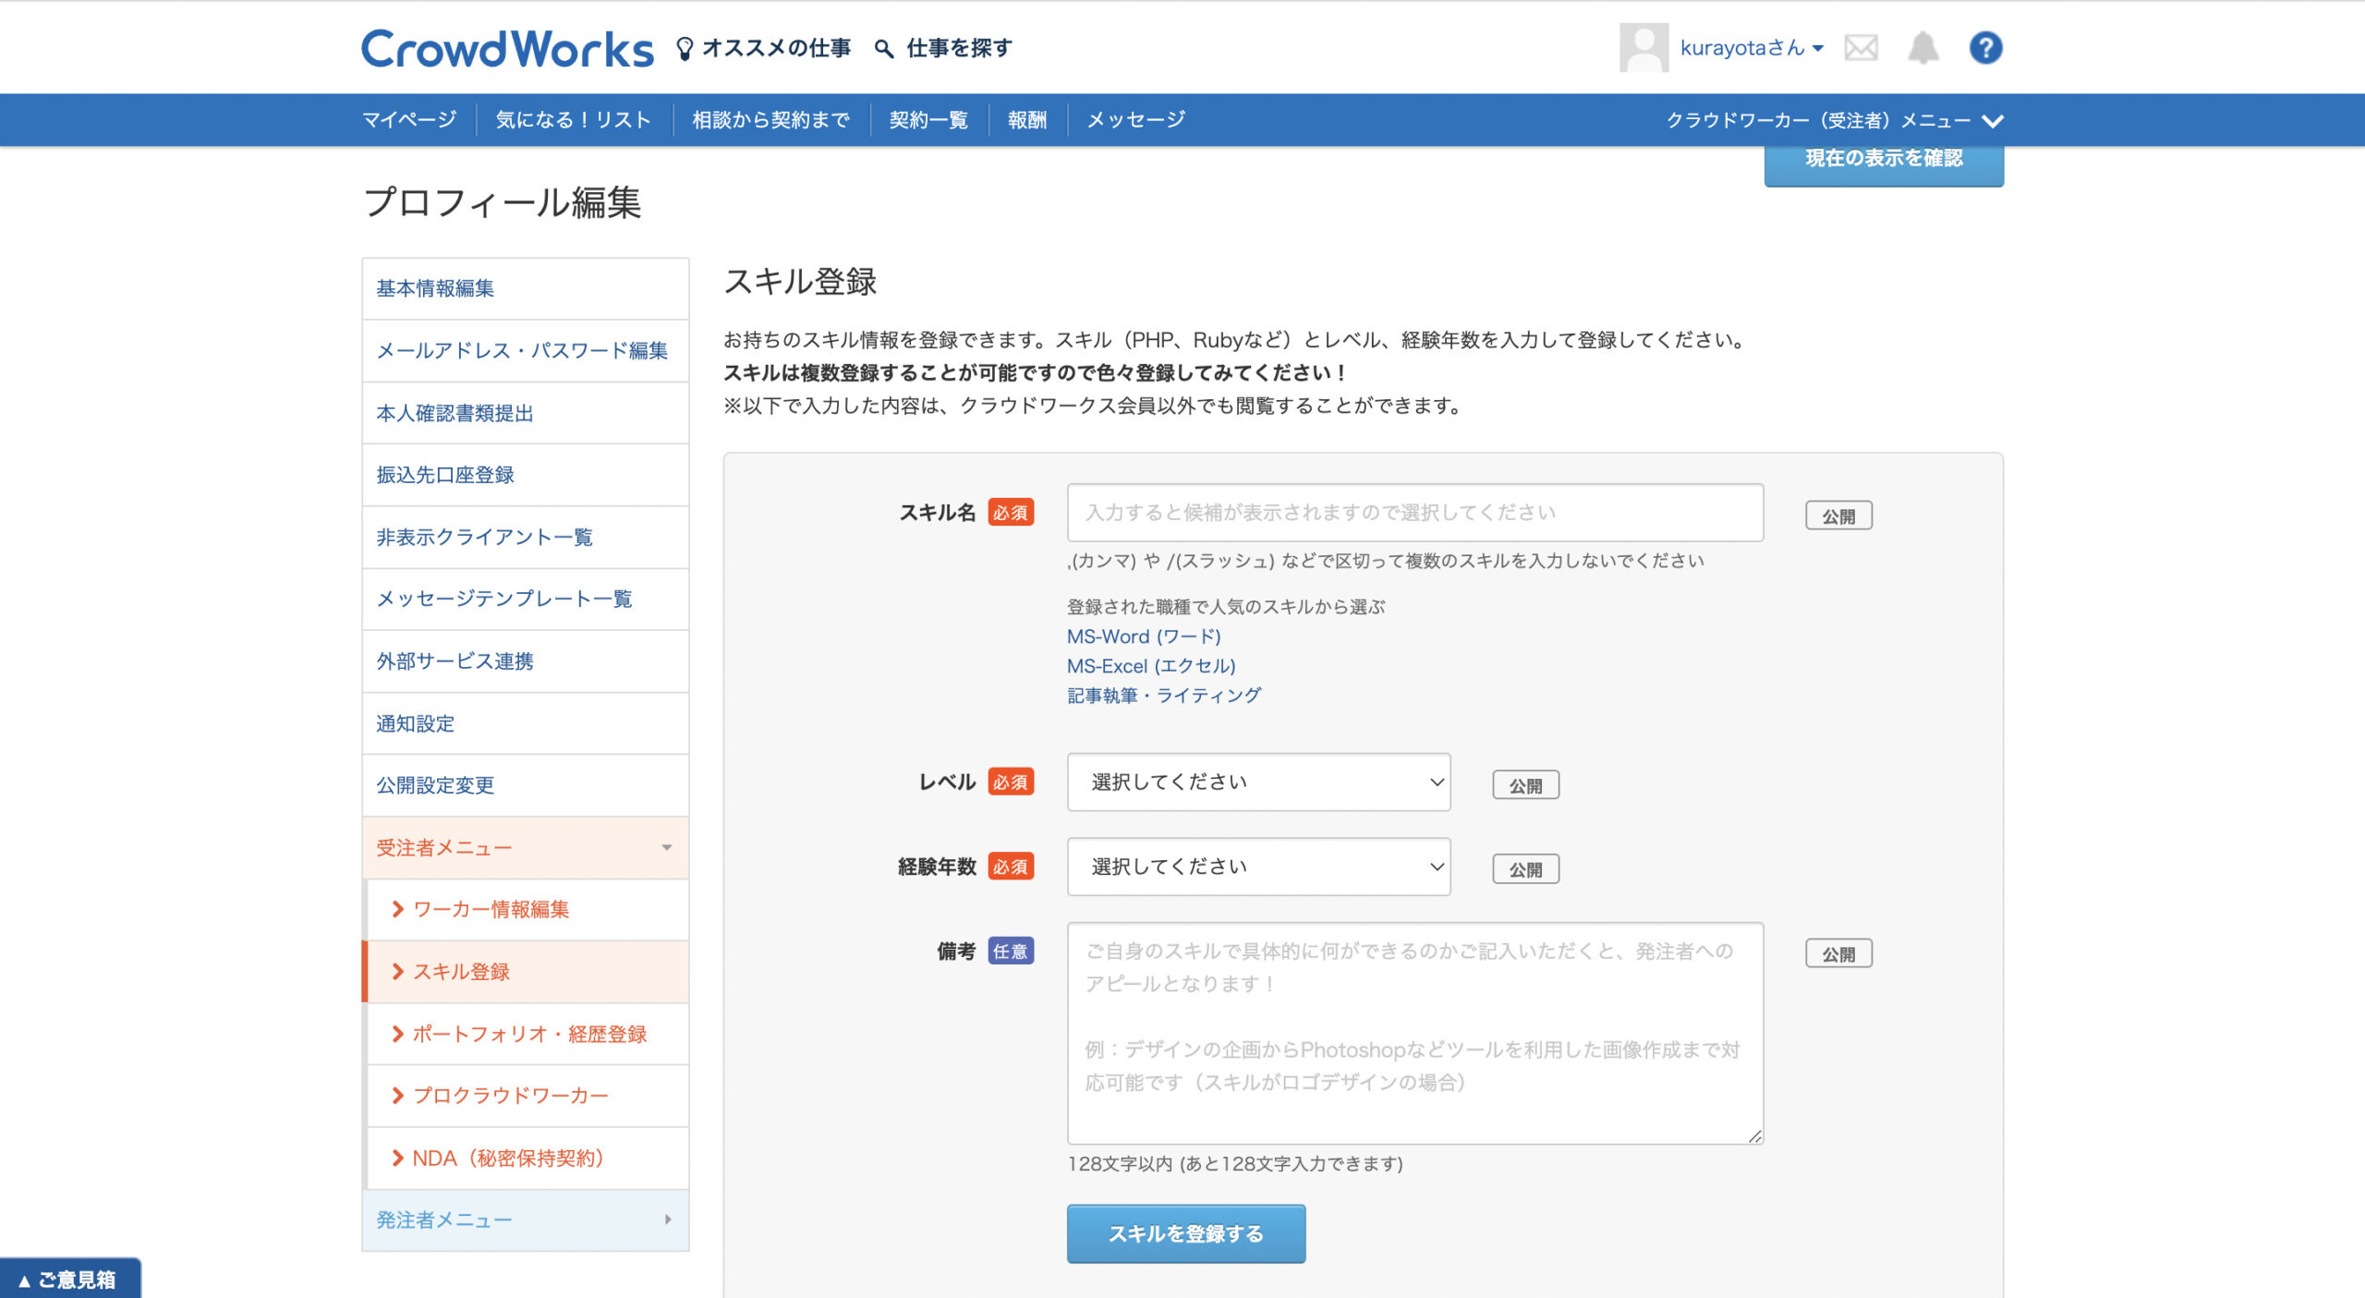Click ご意見箱 feedback tab arrow

25,1280
